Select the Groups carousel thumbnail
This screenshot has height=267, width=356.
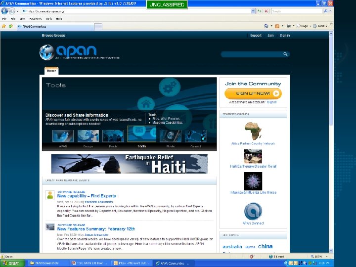coord(88,136)
